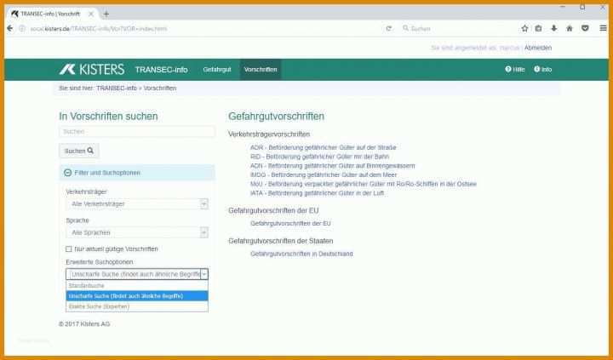Open the Sprache dropdown
This screenshot has height=360, width=613.
[x=137, y=232]
